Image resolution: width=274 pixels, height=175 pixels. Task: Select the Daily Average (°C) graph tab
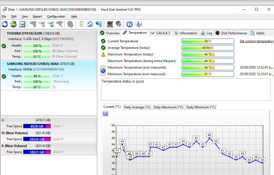point(137,107)
